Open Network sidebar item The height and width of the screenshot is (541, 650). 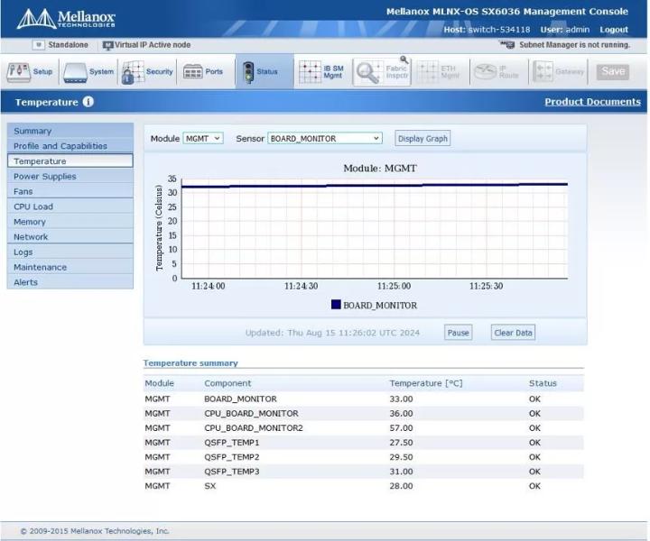(x=70, y=237)
